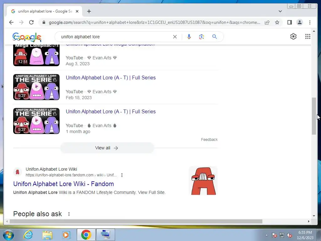Image resolution: width=321 pixels, height=241 pixels.
Task: Go back to the previous page
Action: coord(11,22)
